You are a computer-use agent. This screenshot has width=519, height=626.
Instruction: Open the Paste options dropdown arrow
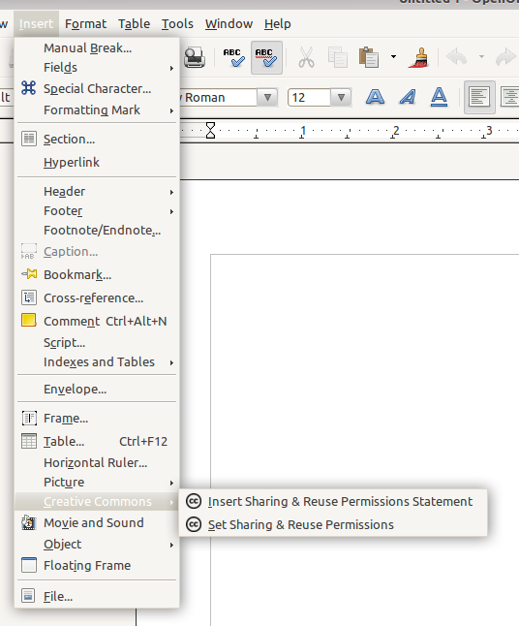(x=393, y=57)
